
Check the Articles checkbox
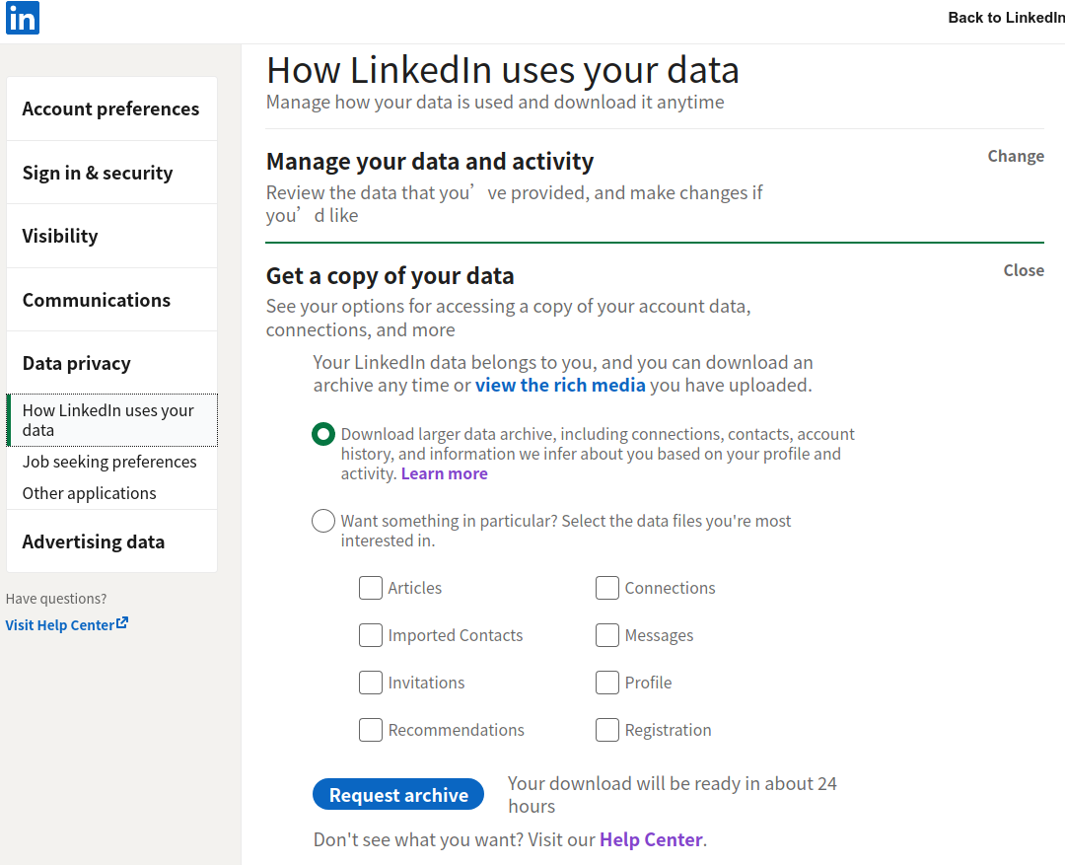point(371,588)
